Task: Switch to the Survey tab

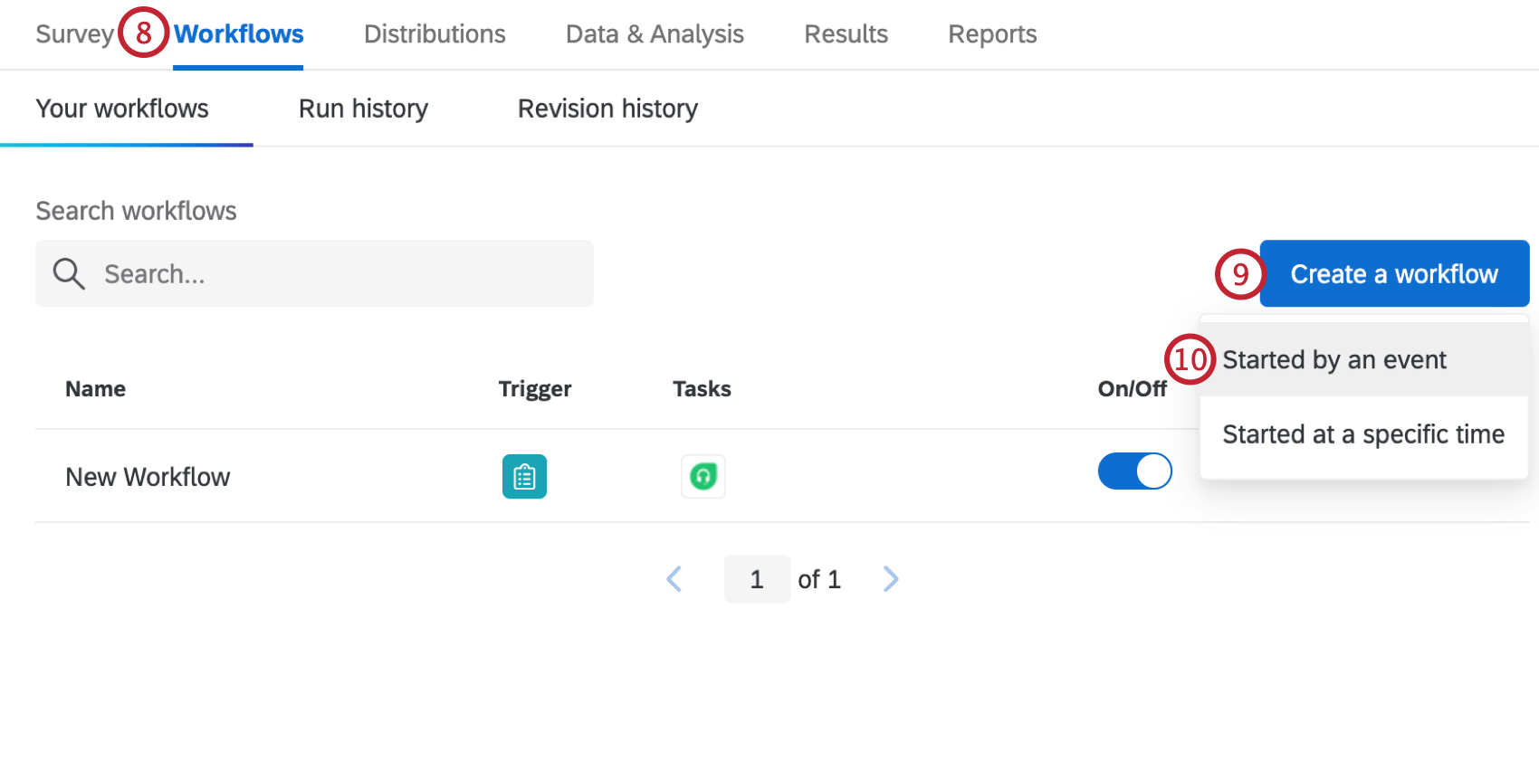Action: [74, 34]
